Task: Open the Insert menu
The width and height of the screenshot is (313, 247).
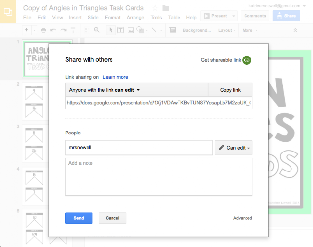Action: [75, 18]
